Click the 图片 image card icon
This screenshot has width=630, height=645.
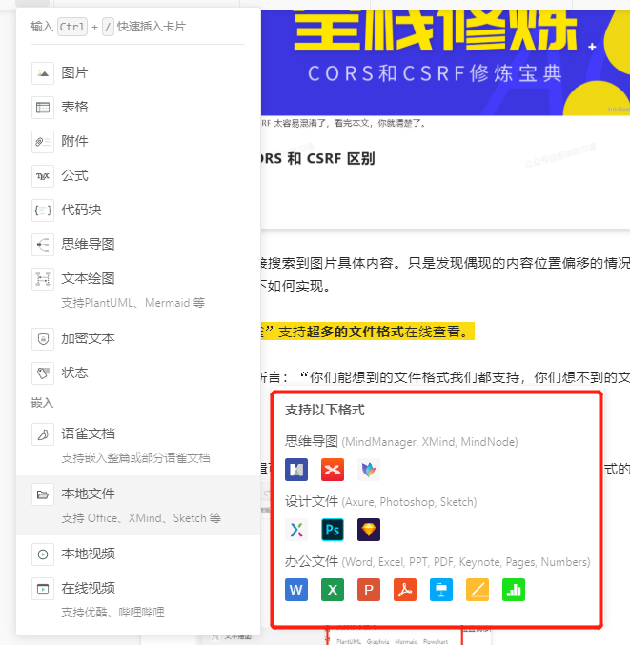pos(43,73)
